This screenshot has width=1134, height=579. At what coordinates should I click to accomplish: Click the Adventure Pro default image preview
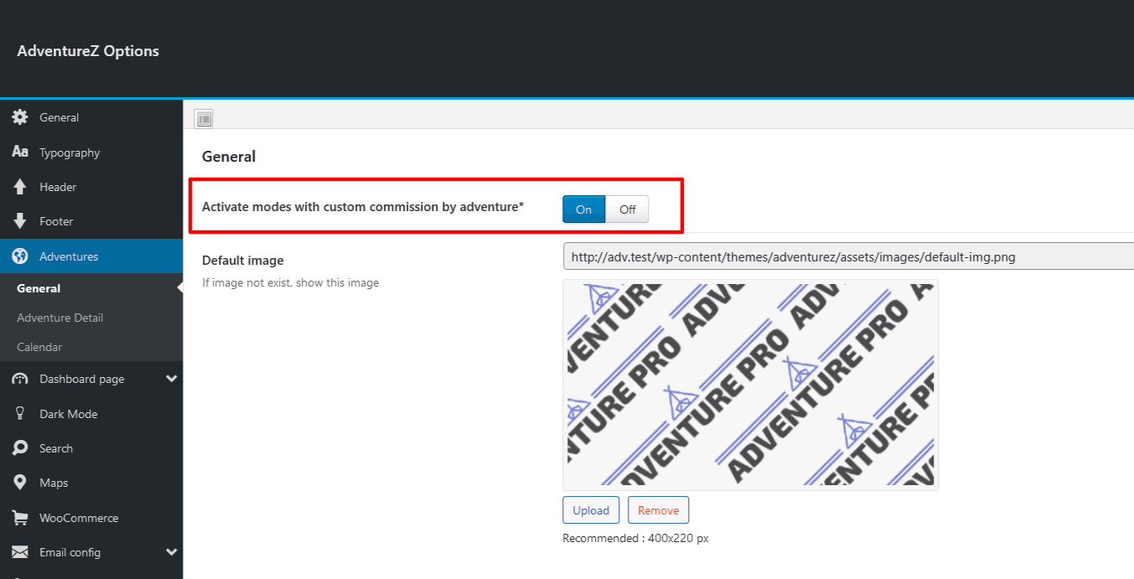tap(750, 385)
